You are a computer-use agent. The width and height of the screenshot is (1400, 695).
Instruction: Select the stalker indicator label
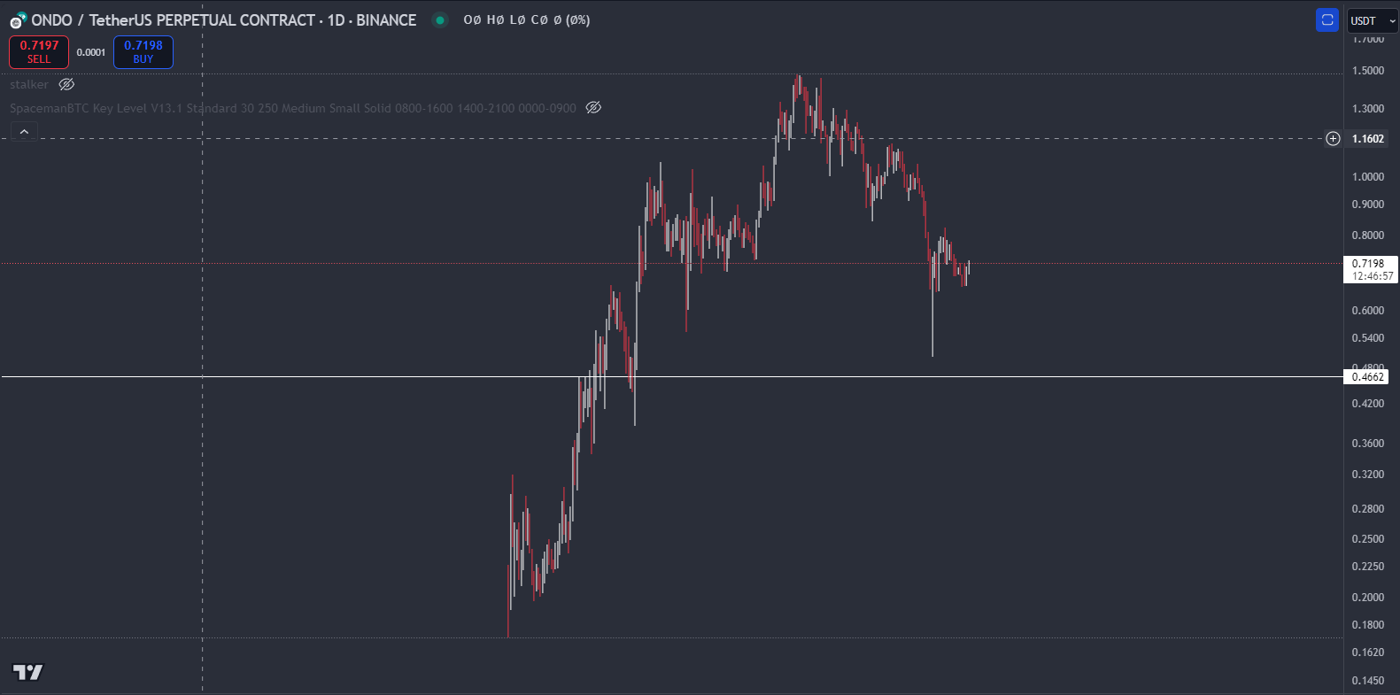click(x=29, y=85)
